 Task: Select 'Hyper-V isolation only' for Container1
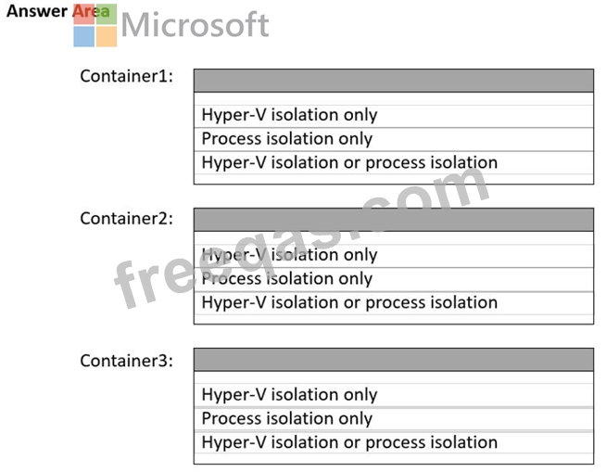pos(289,116)
